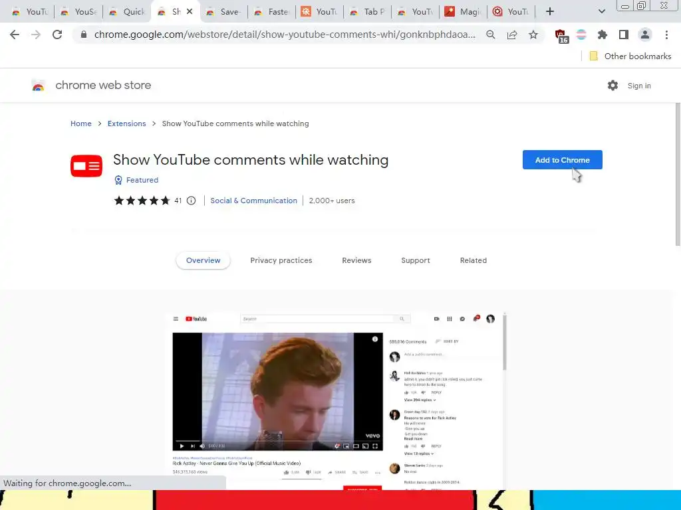This screenshot has width=681, height=510.
Task: Open the Extensions puzzle piece menu
Action: pyautogui.click(x=603, y=35)
